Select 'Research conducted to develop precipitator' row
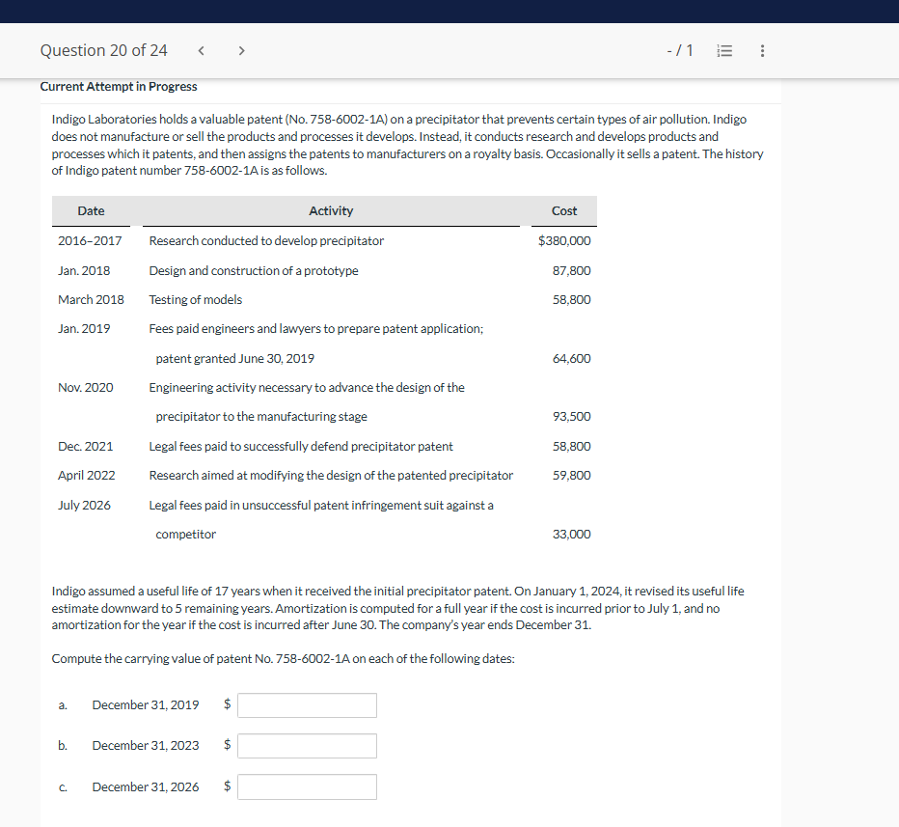The height and width of the screenshot is (827, 899). (x=266, y=241)
